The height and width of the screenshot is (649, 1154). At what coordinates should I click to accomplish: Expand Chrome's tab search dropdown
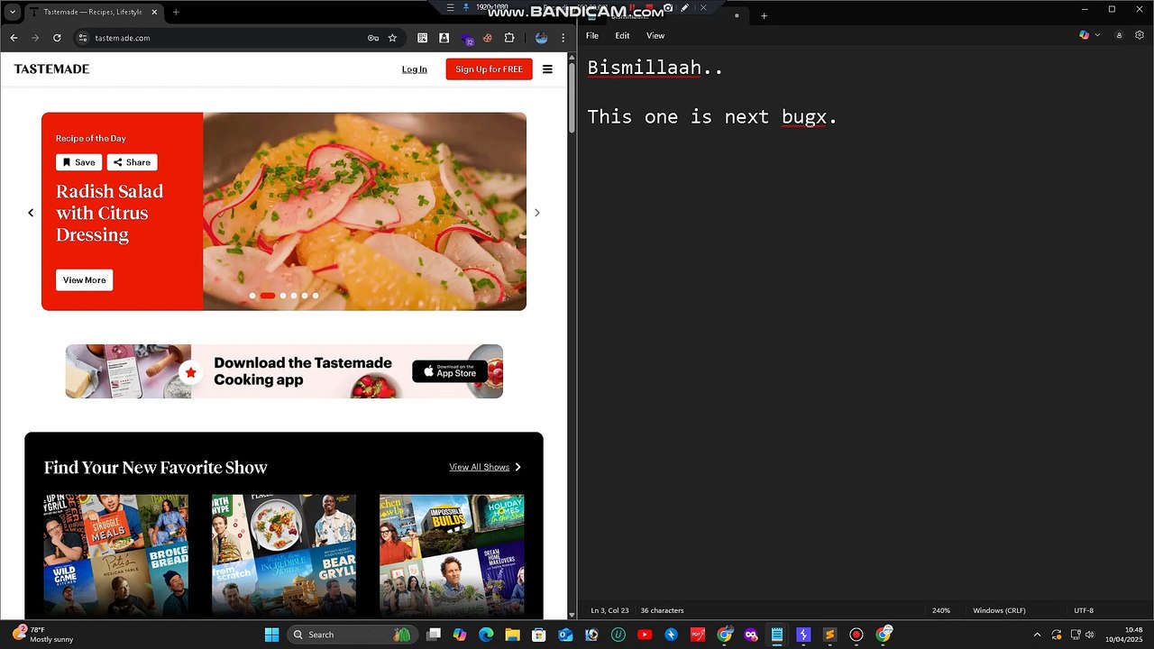click(13, 13)
